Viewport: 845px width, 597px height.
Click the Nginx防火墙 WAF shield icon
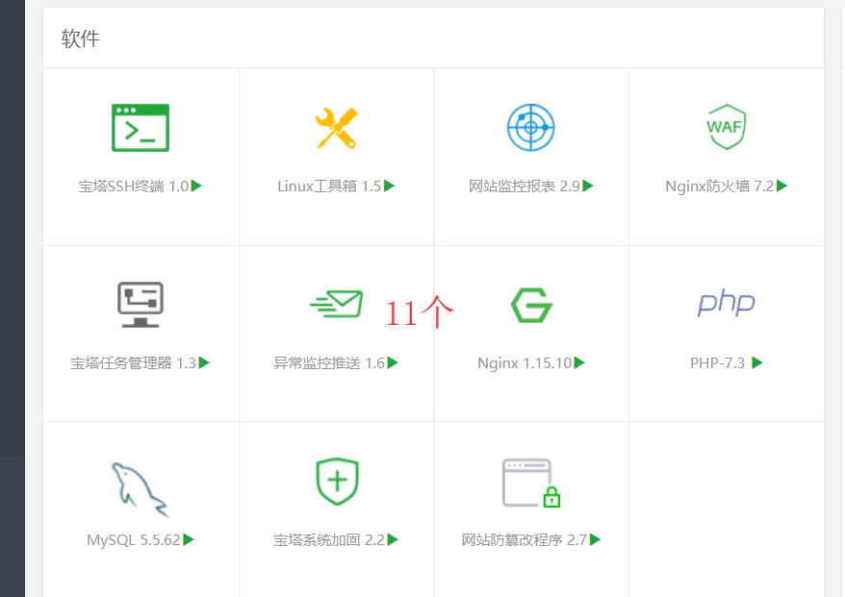(726, 127)
